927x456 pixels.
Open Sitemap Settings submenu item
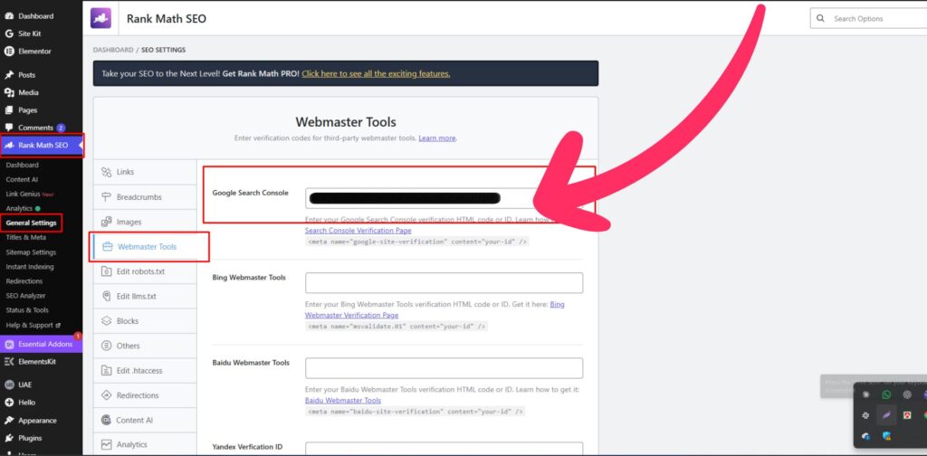(x=31, y=252)
